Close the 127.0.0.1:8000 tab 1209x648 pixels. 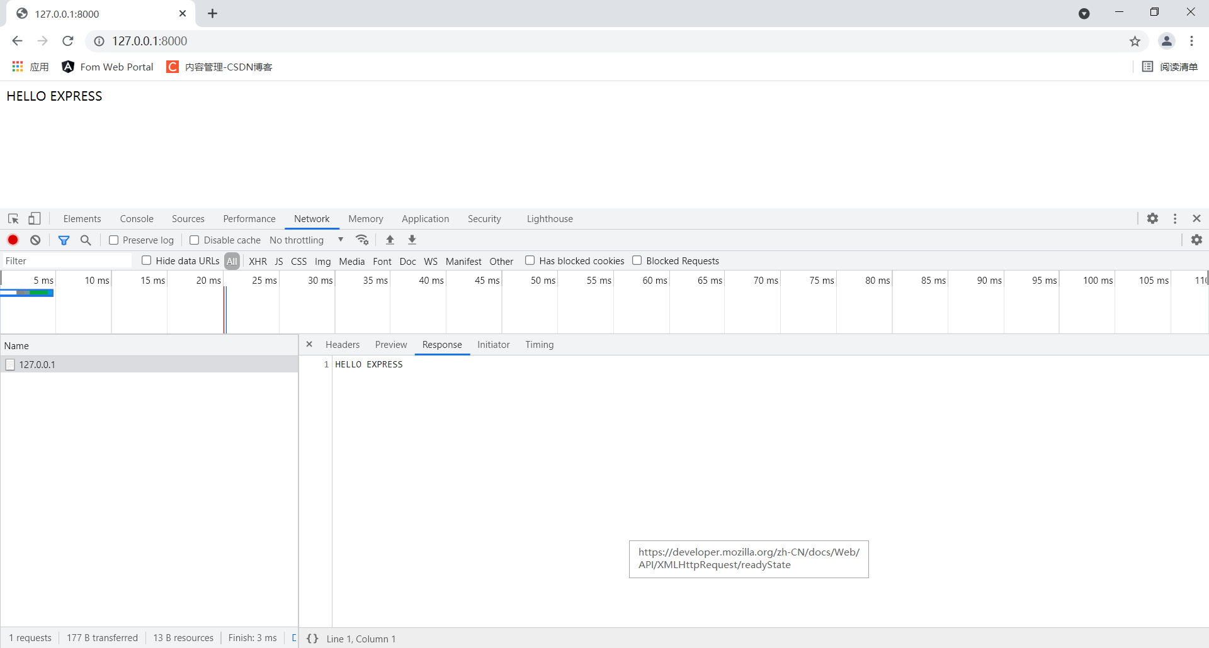(x=183, y=13)
